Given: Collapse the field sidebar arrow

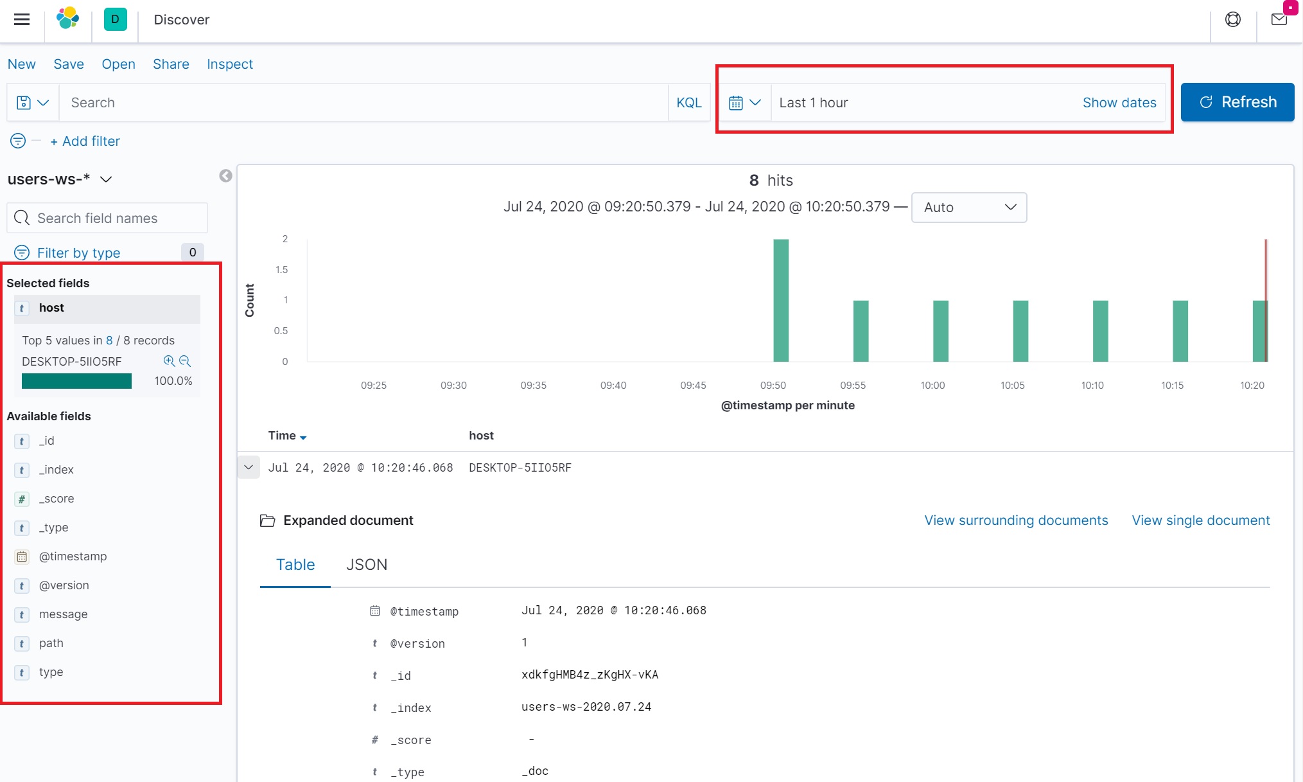Looking at the screenshot, I should coord(225,175).
